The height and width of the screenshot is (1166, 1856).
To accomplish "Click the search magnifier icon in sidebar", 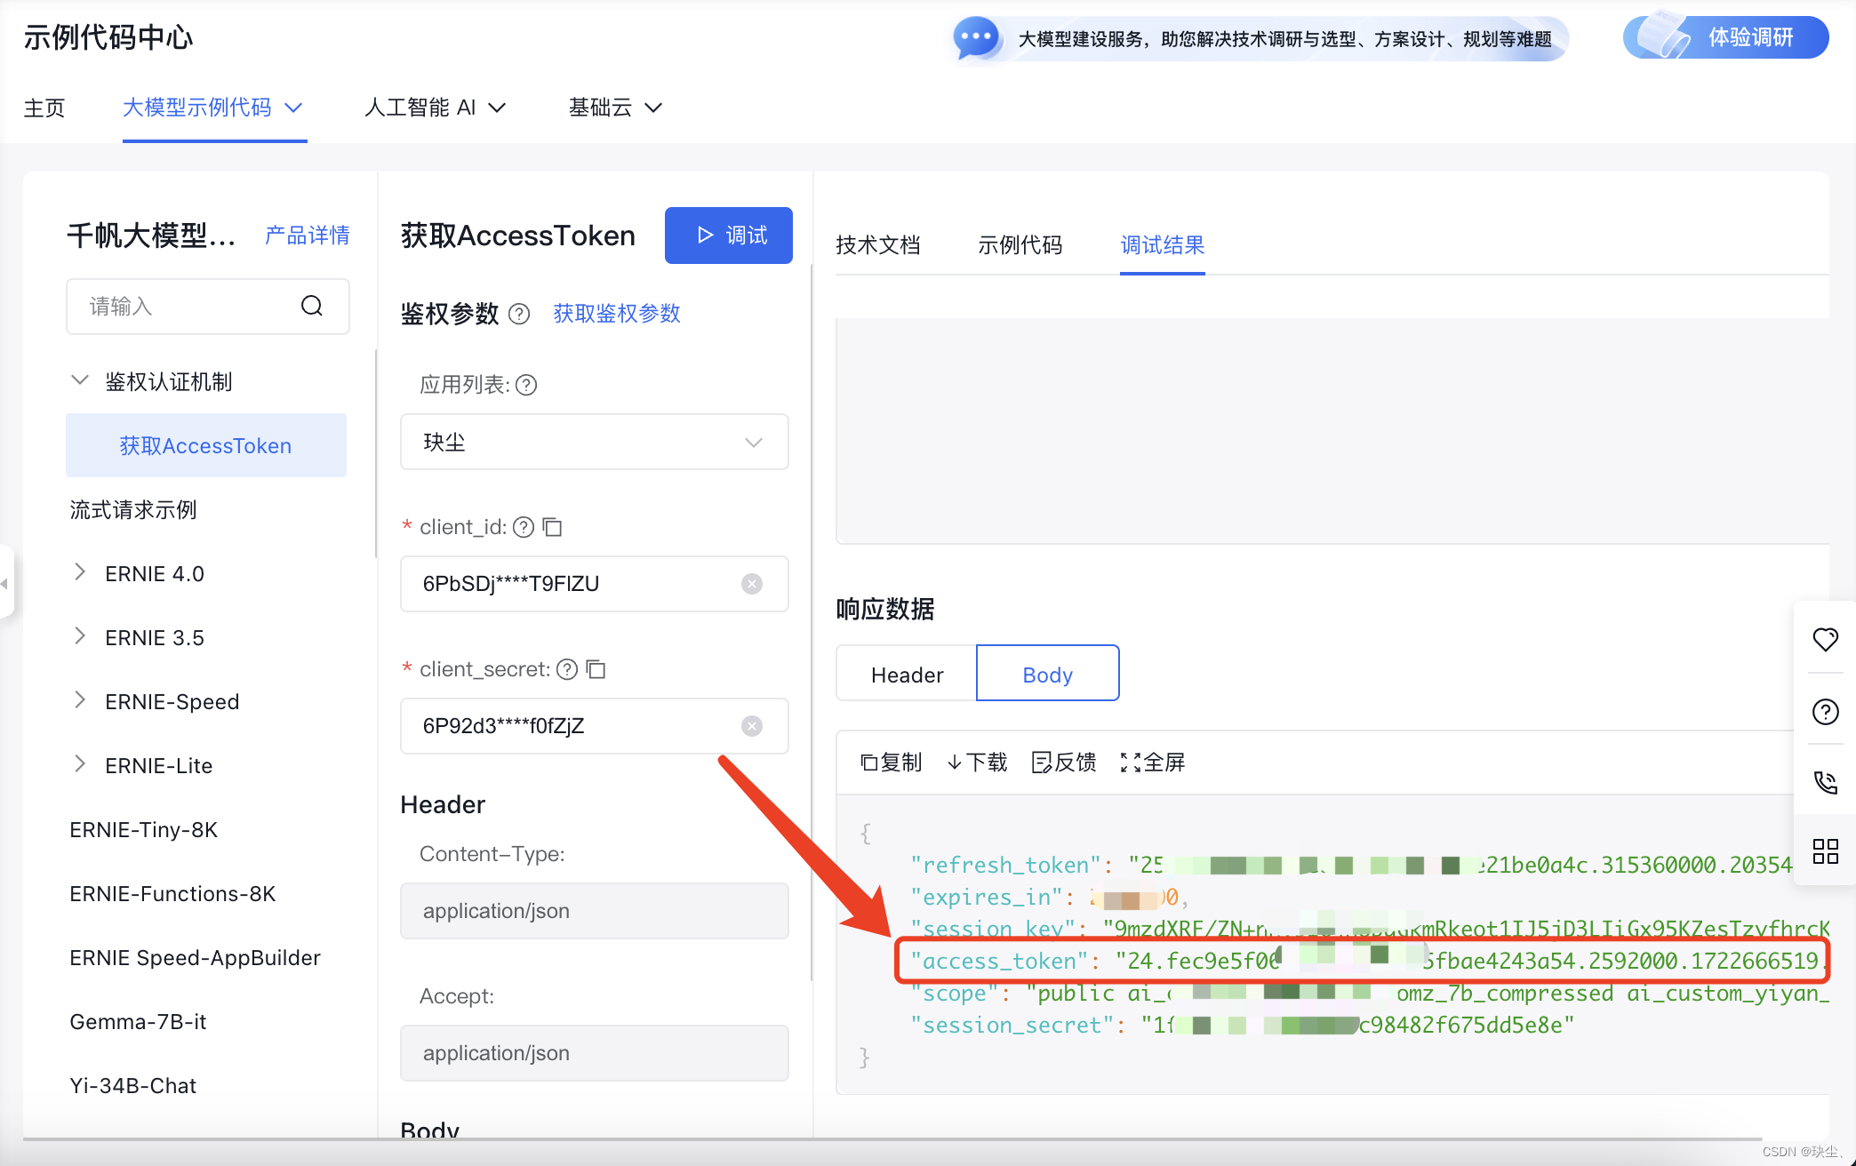I will tap(312, 306).
